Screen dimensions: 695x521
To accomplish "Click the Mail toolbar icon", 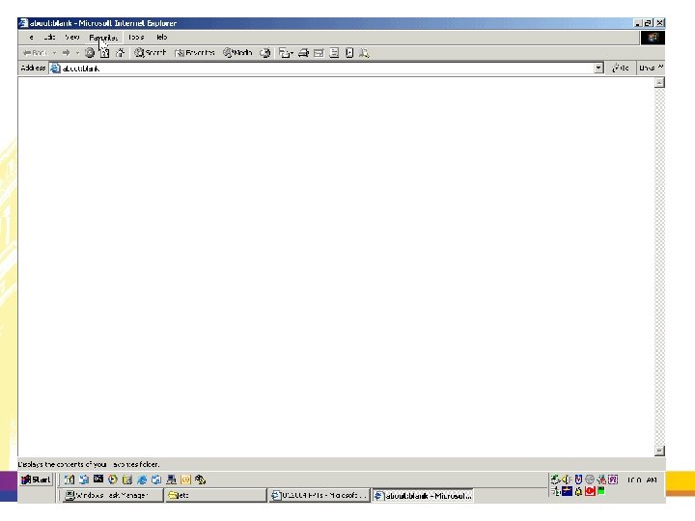I will pyautogui.click(x=286, y=53).
